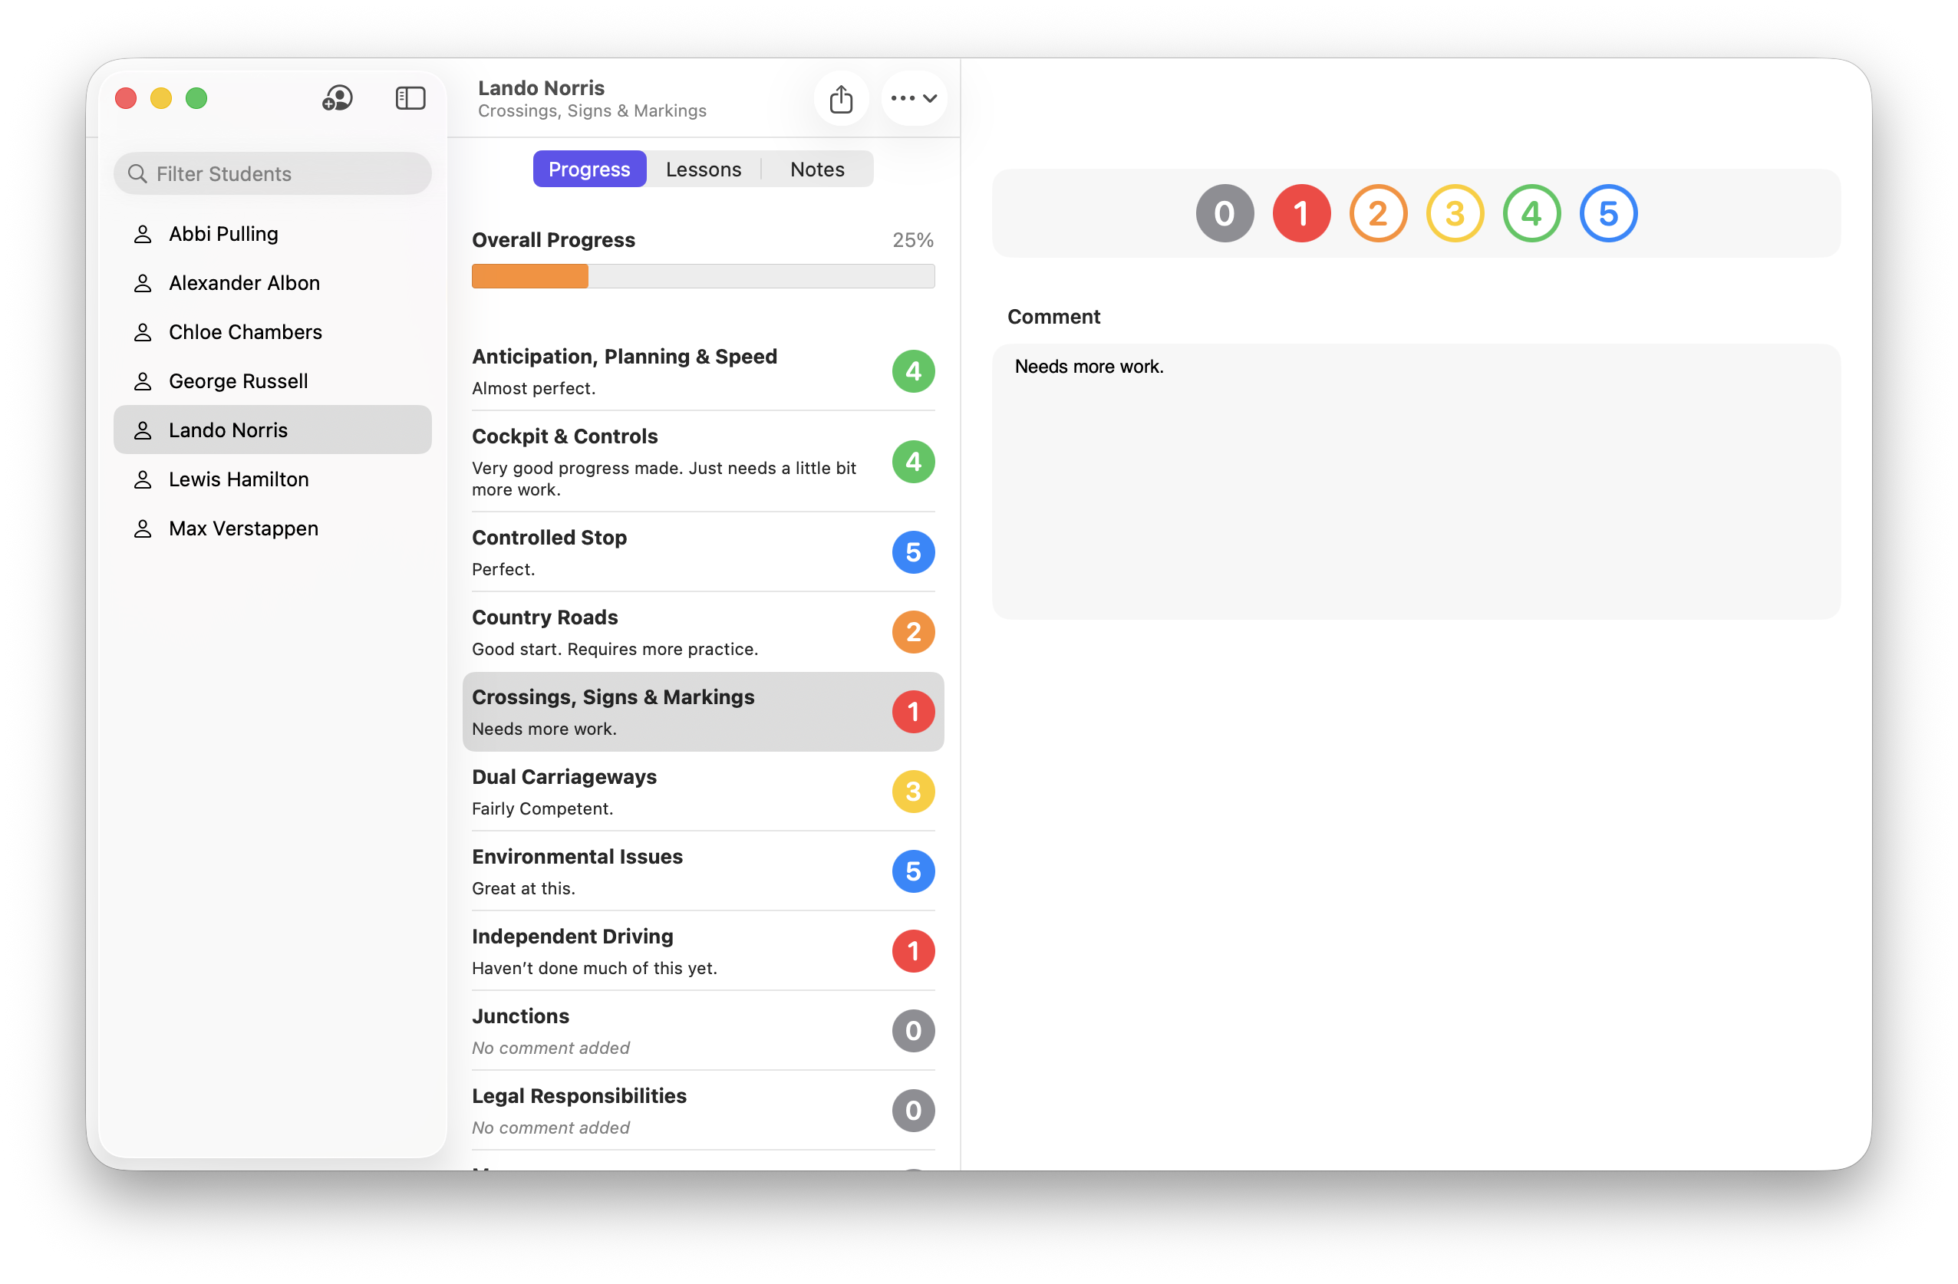Viewport: 1958px width, 1284px height.
Task: Select red rating 1 circle
Action: click(x=1300, y=213)
